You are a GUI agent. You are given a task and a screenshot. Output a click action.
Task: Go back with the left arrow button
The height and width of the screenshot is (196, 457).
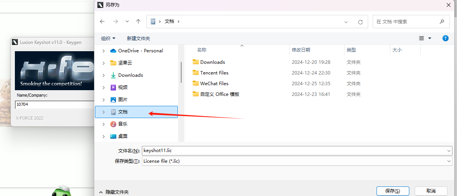pos(102,22)
